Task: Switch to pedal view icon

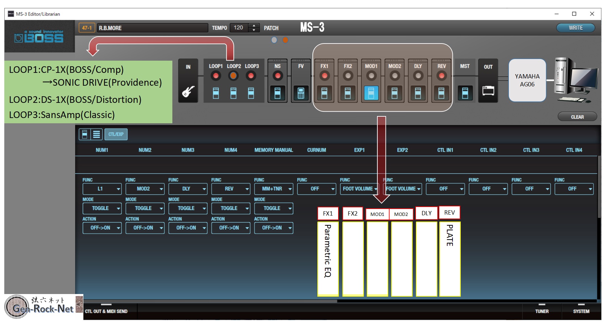Action: 84,134
